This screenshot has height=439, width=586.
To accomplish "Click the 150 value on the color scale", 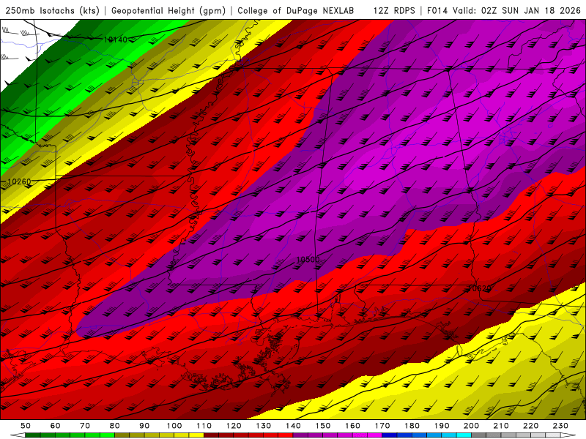I will pyautogui.click(x=323, y=426).
